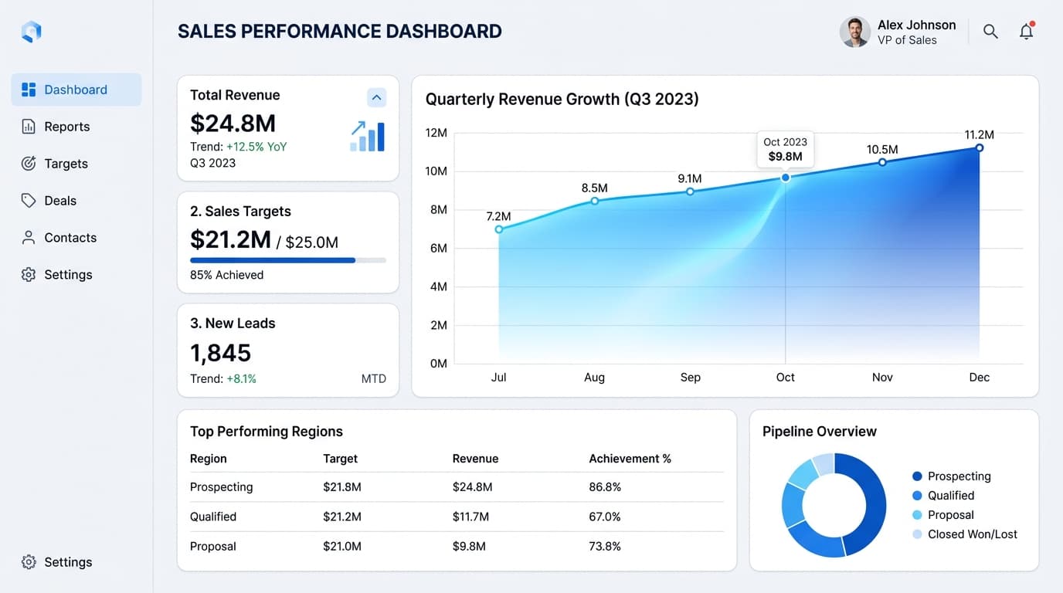Click the Sales Targets progress bar
The height and width of the screenshot is (593, 1063).
click(288, 260)
